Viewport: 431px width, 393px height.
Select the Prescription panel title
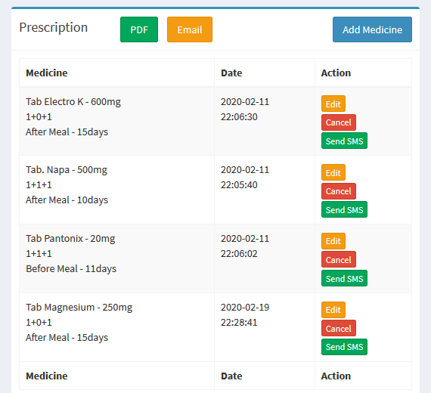[54, 27]
